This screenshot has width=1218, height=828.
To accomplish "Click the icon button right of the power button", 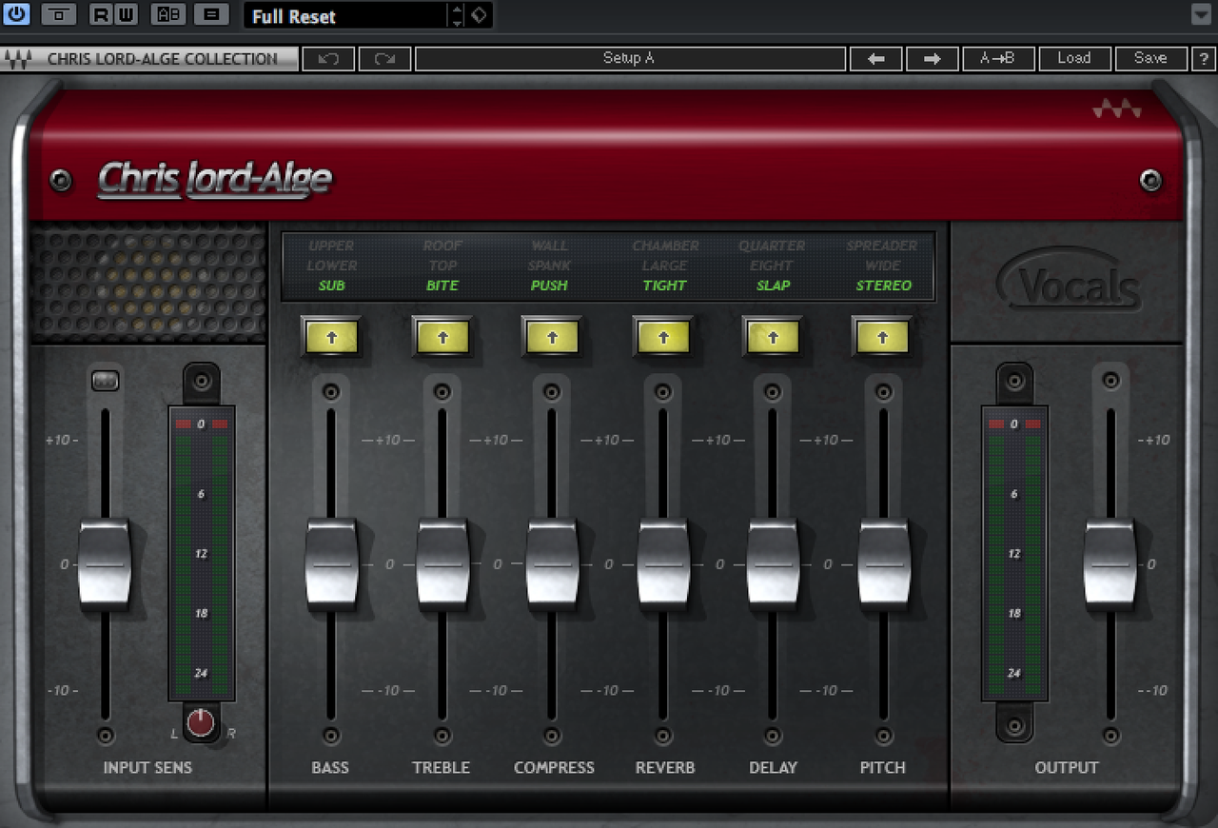I will (59, 14).
